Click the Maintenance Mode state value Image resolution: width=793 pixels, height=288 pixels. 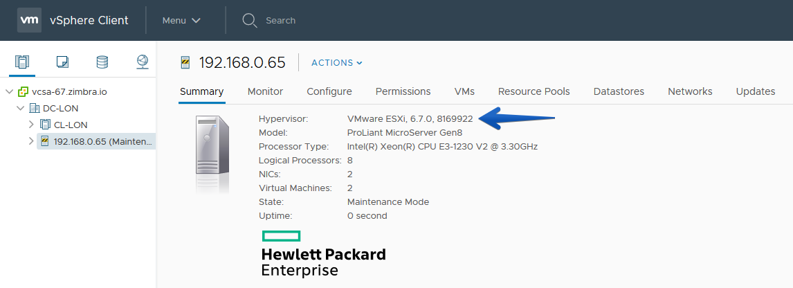[388, 202]
